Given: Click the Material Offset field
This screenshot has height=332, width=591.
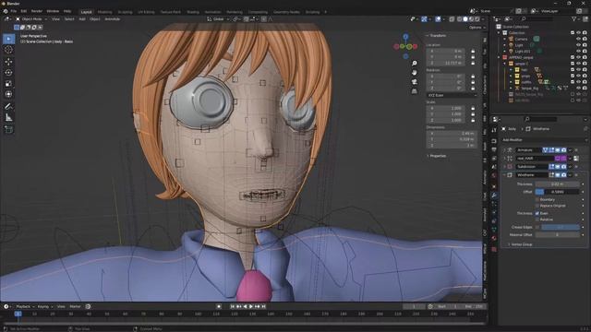Looking at the screenshot, I should pos(557,234).
